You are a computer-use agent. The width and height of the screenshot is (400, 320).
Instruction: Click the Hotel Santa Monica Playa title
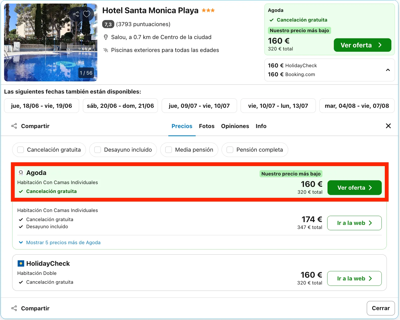(x=150, y=10)
